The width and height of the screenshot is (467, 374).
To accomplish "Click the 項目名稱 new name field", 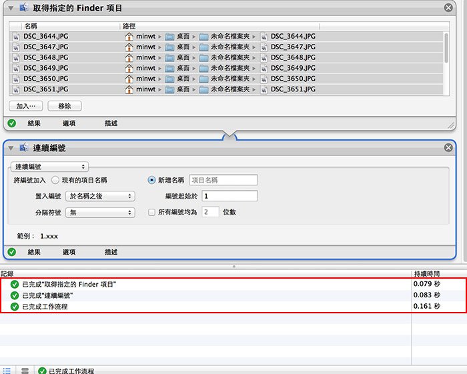I will coord(223,180).
